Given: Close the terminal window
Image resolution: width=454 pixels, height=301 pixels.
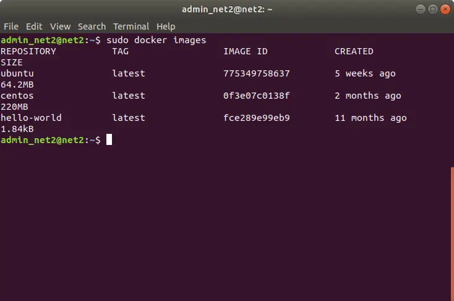Looking at the screenshot, I should click(445, 9).
